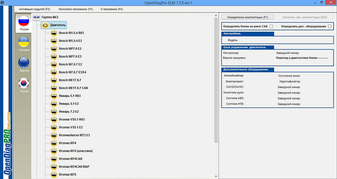Click the ECU icon for Ителма VS5.1 E2
Viewport: 337px width, 179px height.
(x=54, y=127)
